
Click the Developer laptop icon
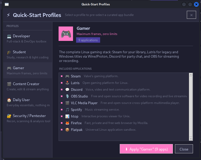pos(9,36)
